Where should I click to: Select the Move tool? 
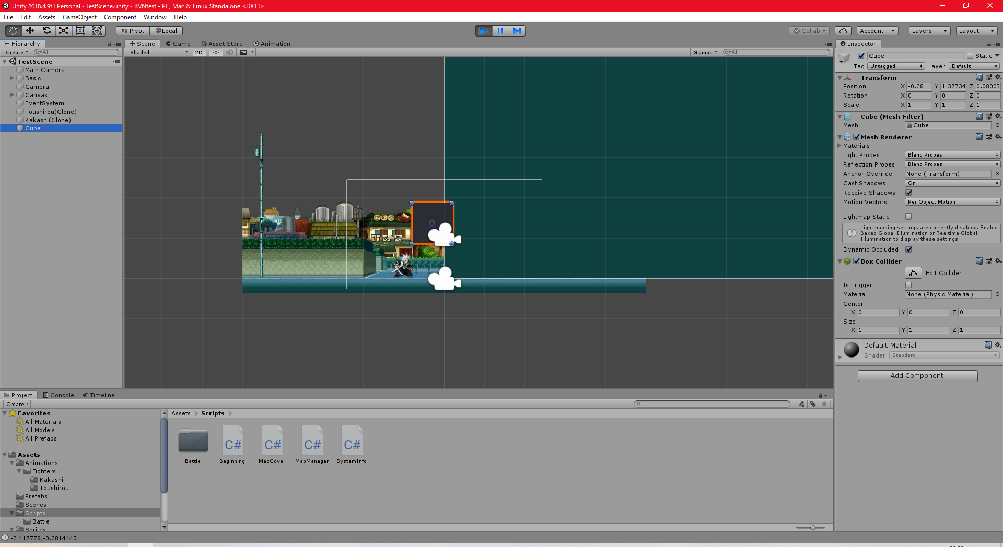(30, 31)
